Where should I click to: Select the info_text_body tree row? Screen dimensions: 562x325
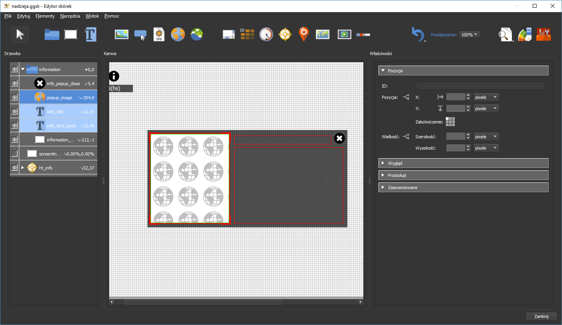58,126
